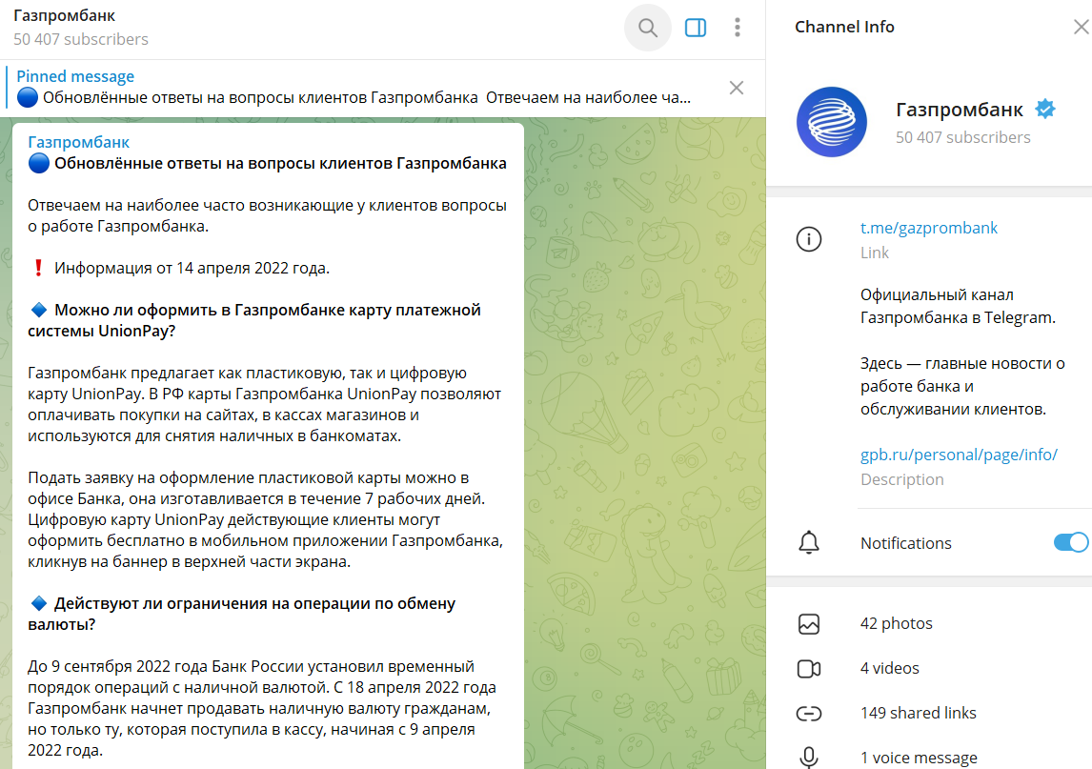This screenshot has width=1092, height=769.
Task: Click the photos icon
Action: (809, 623)
